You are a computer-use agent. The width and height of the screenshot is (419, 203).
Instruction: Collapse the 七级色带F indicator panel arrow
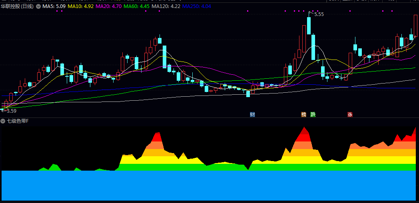(3, 121)
